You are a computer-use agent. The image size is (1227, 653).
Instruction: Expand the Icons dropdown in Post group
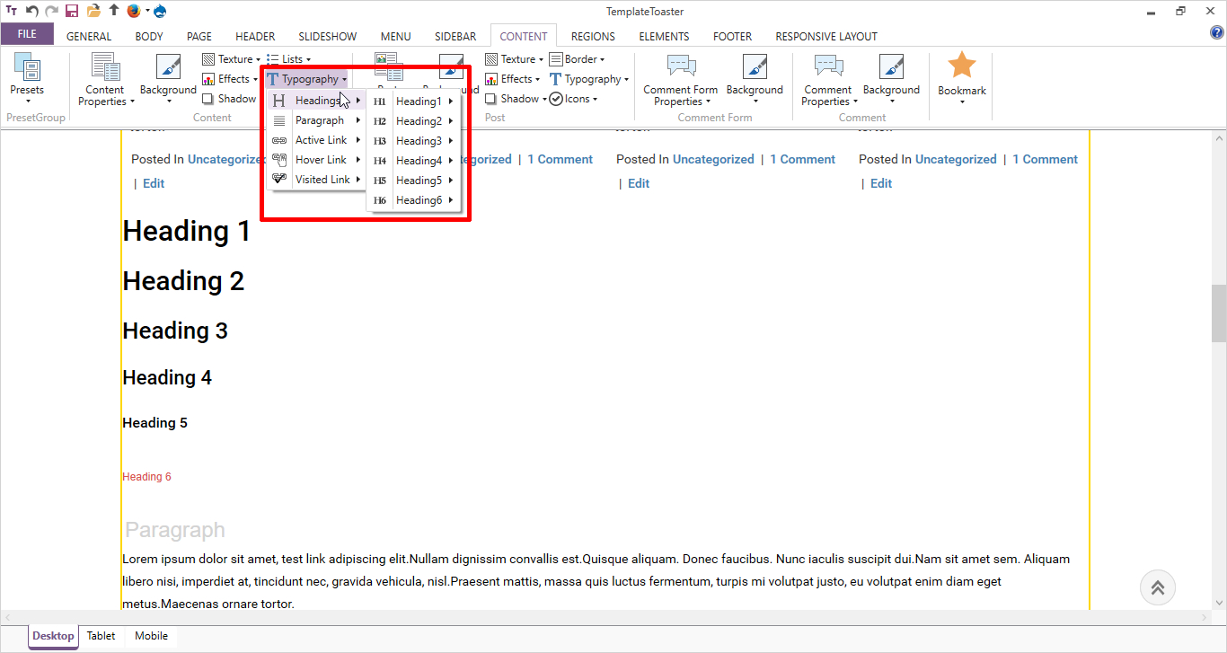(574, 99)
